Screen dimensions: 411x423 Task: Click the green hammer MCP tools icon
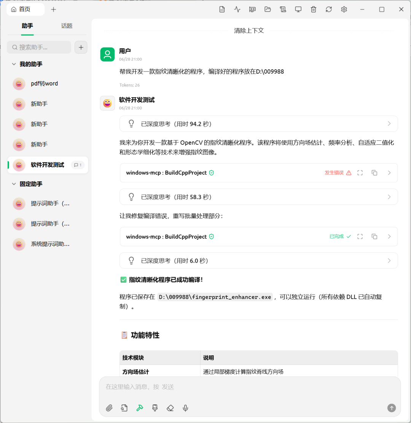(140, 408)
